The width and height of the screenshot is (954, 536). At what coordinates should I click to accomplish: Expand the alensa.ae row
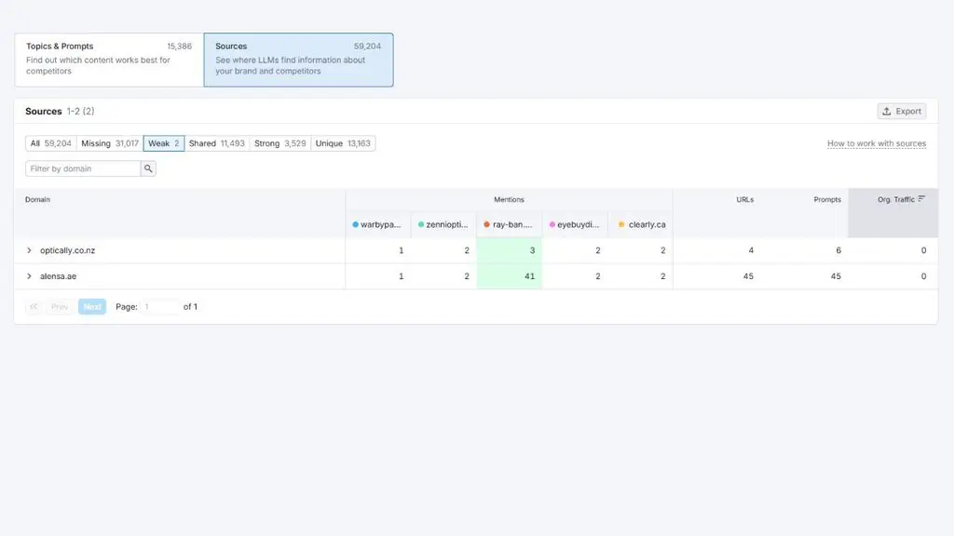29,276
